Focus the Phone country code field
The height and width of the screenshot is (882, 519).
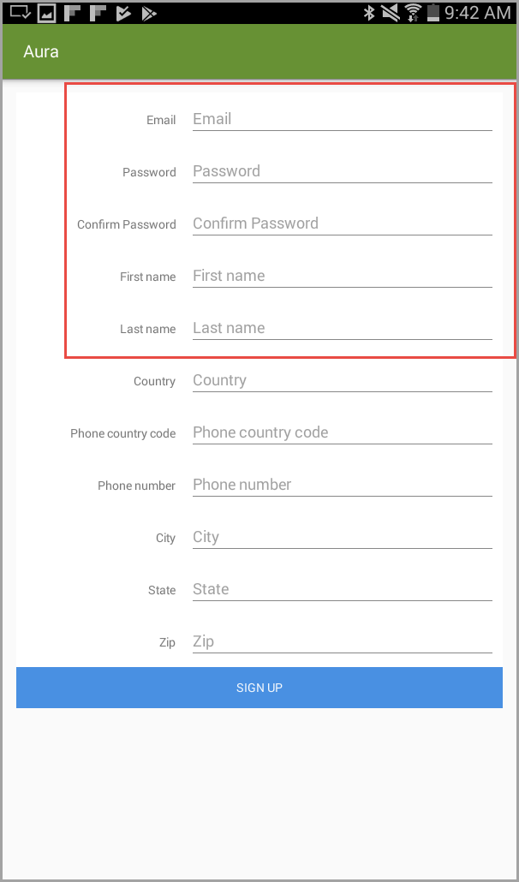342,433
